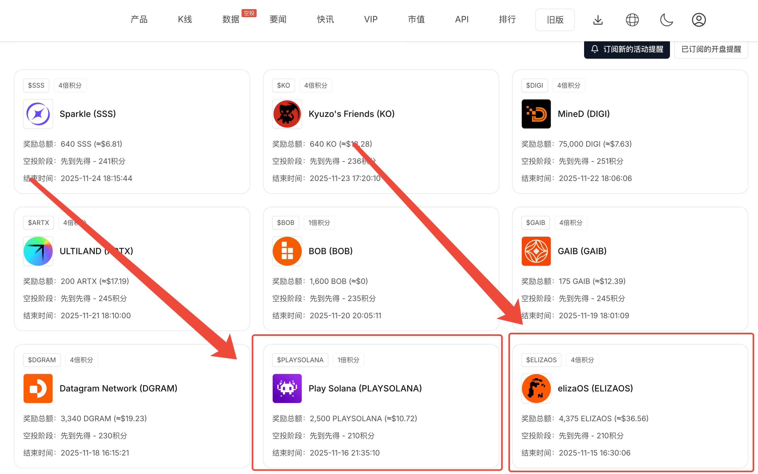Click the Kyuzo's Friends KO logo
The width and height of the screenshot is (758, 474).
287,114
